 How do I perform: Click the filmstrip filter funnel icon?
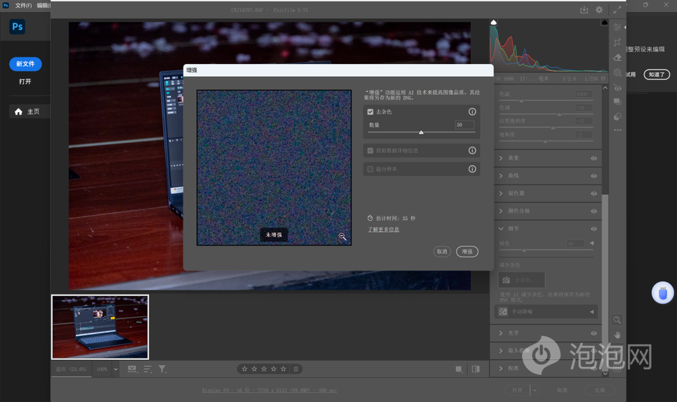tap(162, 370)
